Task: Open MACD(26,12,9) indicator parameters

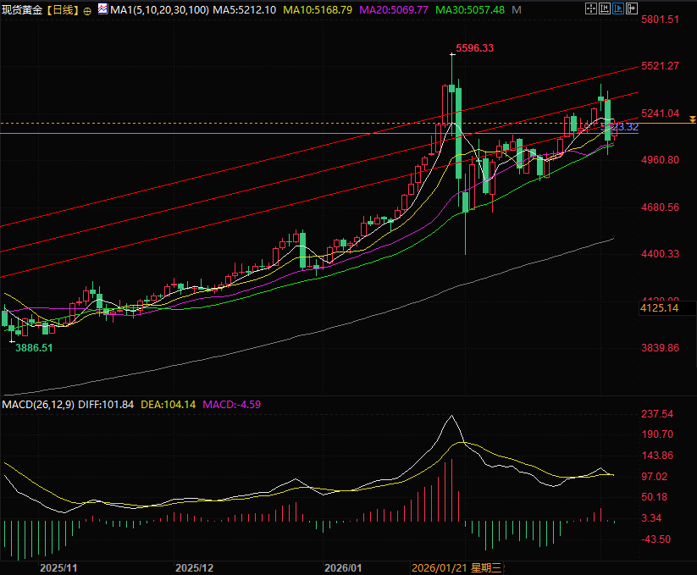Action: pyautogui.click(x=36, y=405)
